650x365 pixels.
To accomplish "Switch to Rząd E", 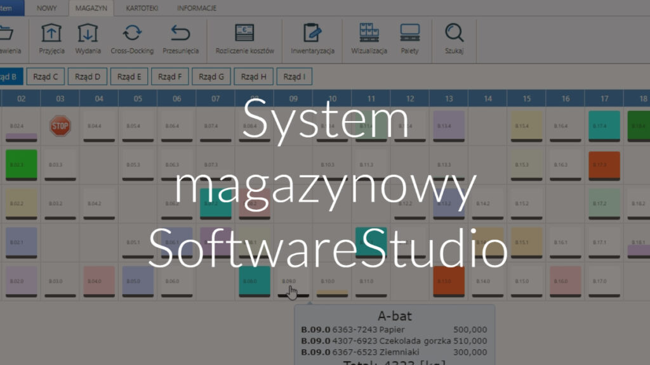I will (x=129, y=77).
